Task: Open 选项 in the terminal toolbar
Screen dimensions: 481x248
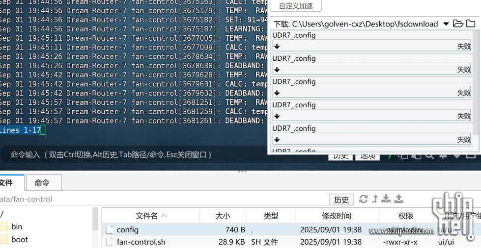Action: coord(368,156)
